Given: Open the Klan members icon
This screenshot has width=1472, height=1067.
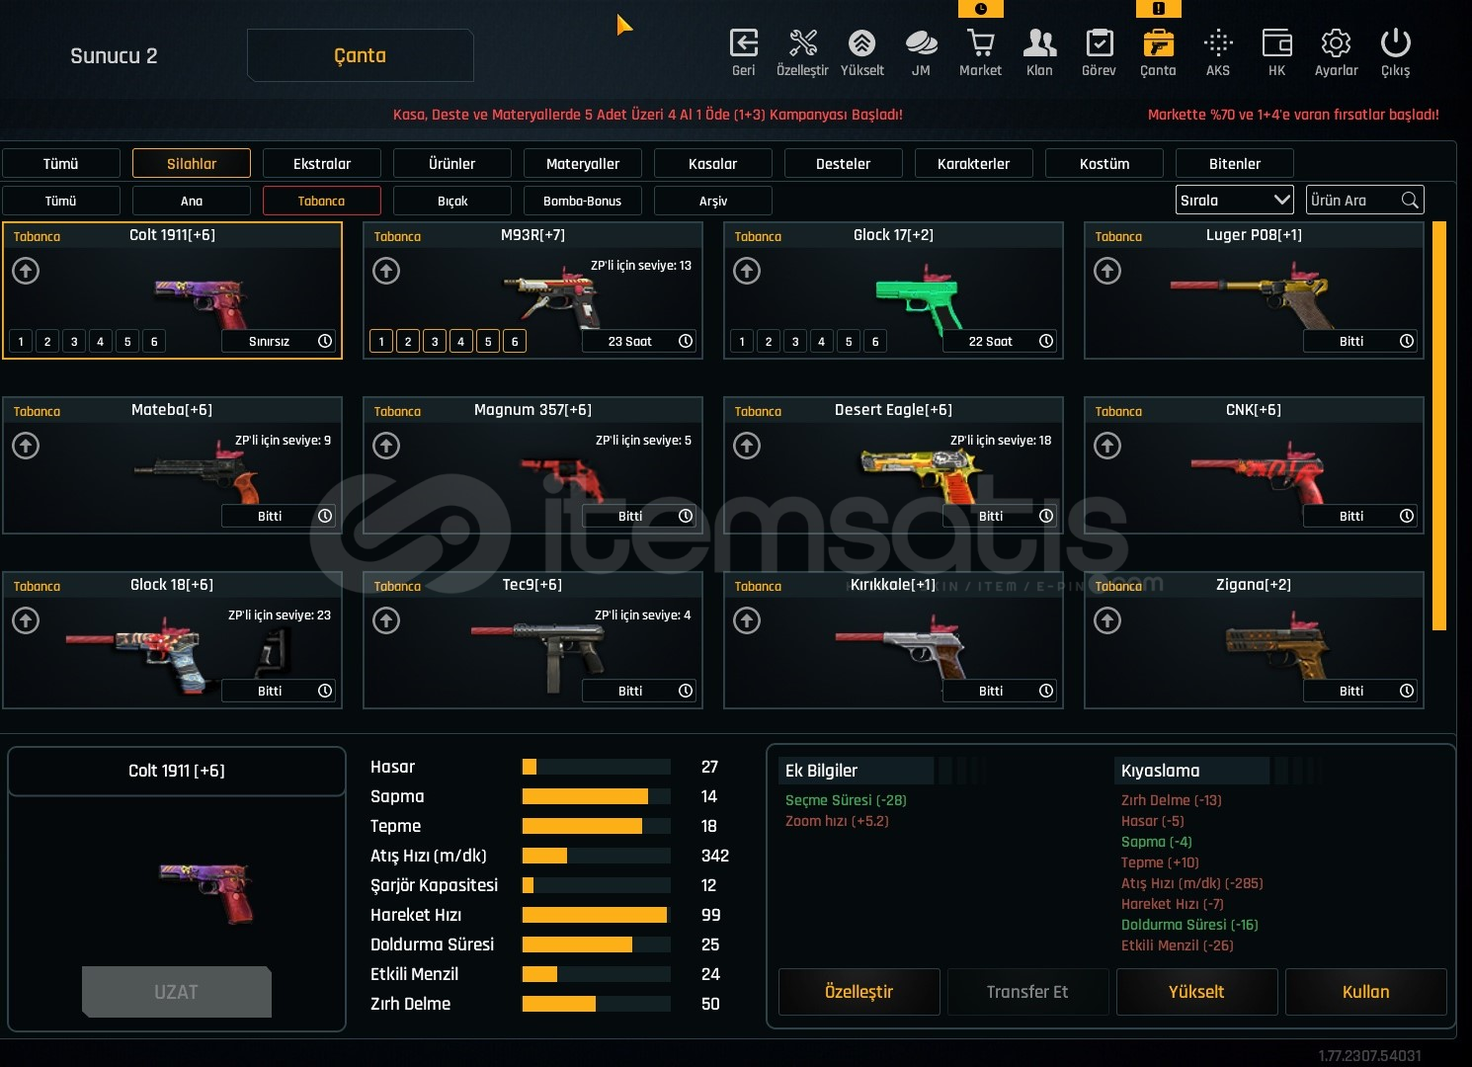Looking at the screenshot, I should (x=1039, y=43).
